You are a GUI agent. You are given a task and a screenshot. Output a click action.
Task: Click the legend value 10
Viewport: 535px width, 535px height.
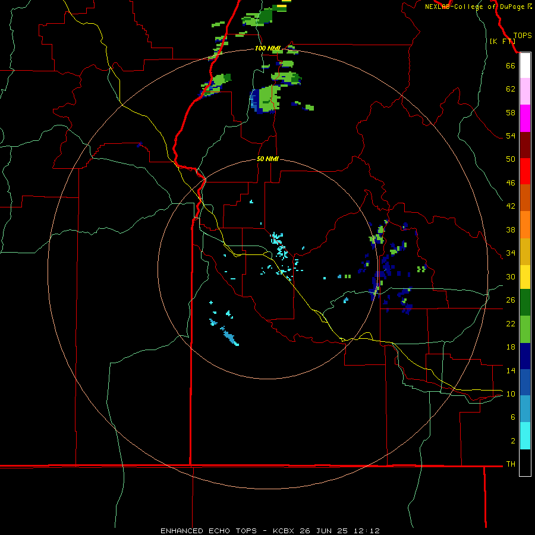tap(511, 394)
